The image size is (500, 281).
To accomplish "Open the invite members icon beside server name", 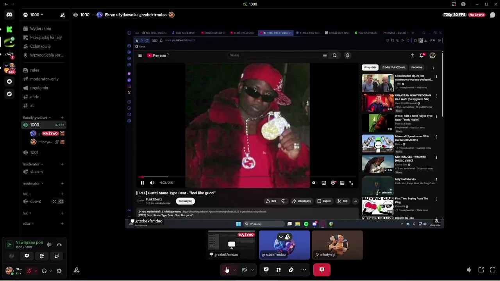I will 62,15.
